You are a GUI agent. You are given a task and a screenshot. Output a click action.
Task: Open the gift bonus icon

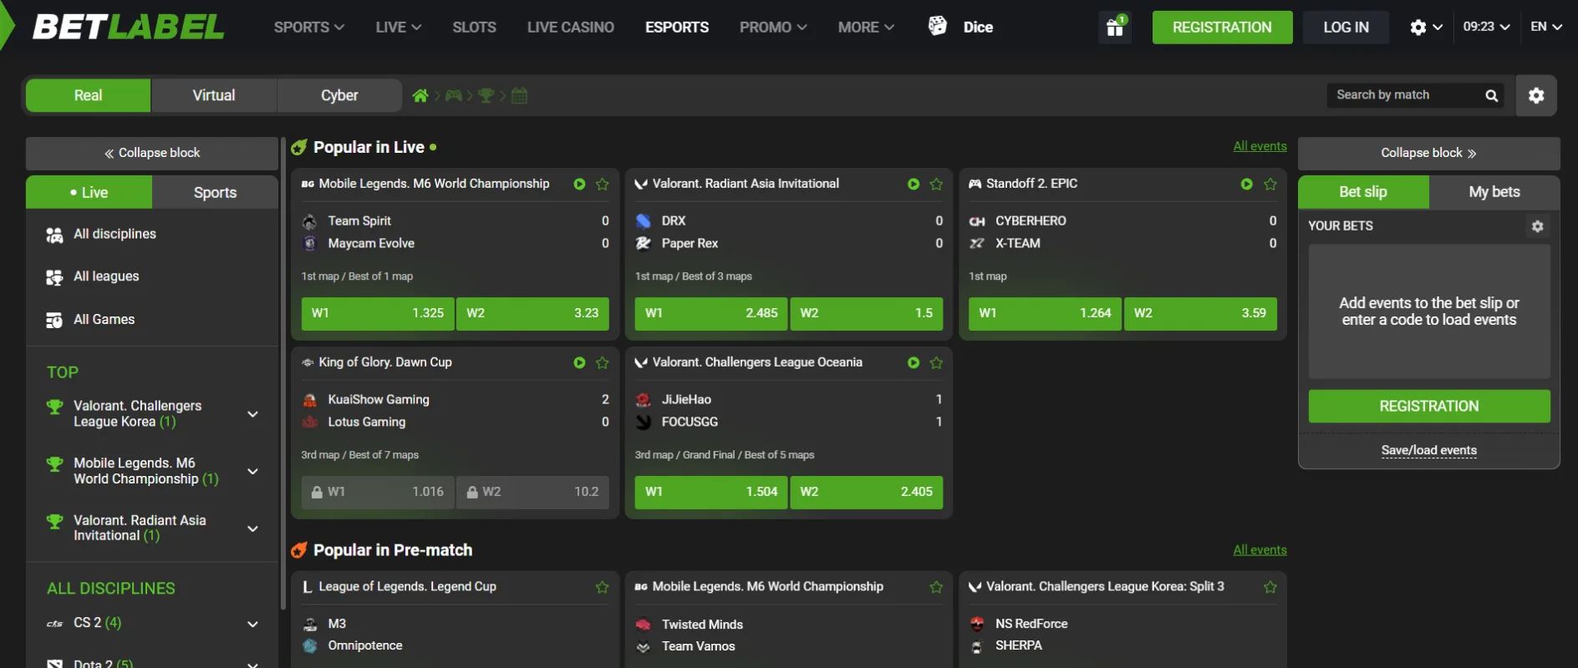[1115, 27]
